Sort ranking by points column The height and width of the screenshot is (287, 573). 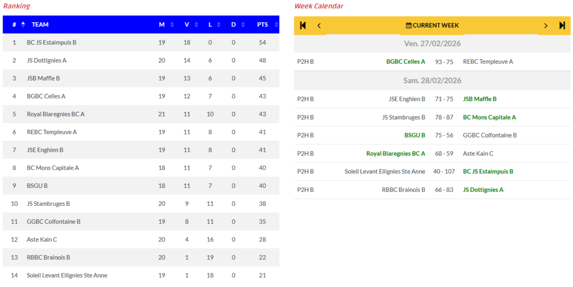click(262, 25)
